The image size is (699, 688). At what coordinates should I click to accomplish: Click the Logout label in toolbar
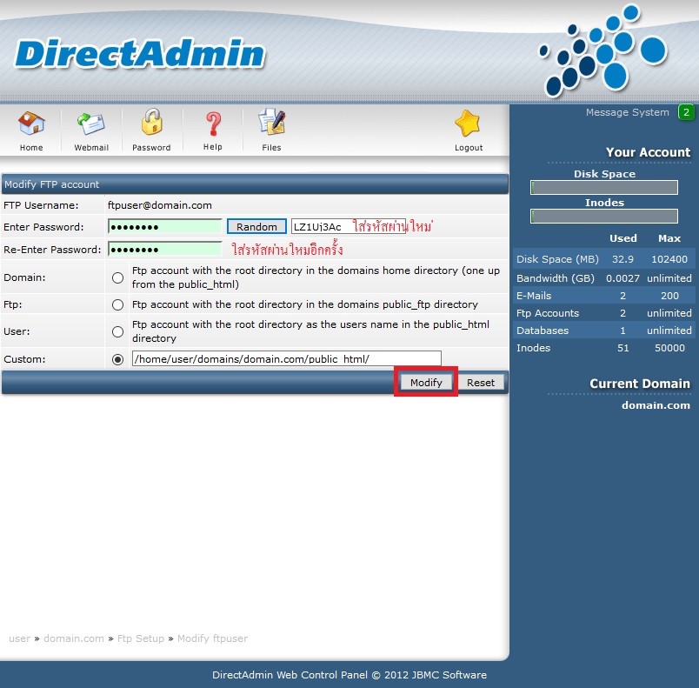tap(469, 148)
